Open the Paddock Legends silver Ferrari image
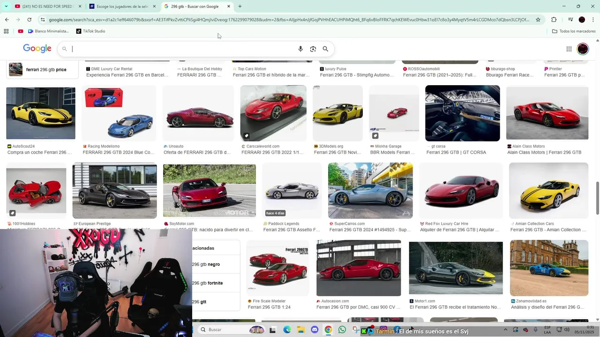The height and width of the screenshot is (337, 600). 292,190
